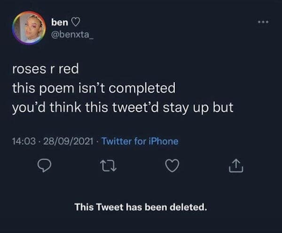
Task: Click the line starting "you'd think this tweet'd"
Action: [123, 106]
